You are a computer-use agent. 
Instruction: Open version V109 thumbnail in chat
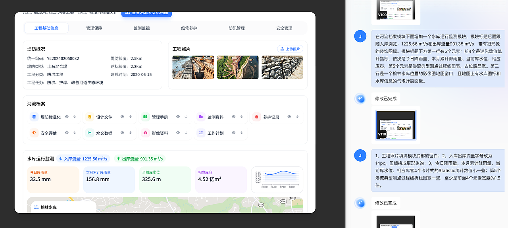(396, 10)
